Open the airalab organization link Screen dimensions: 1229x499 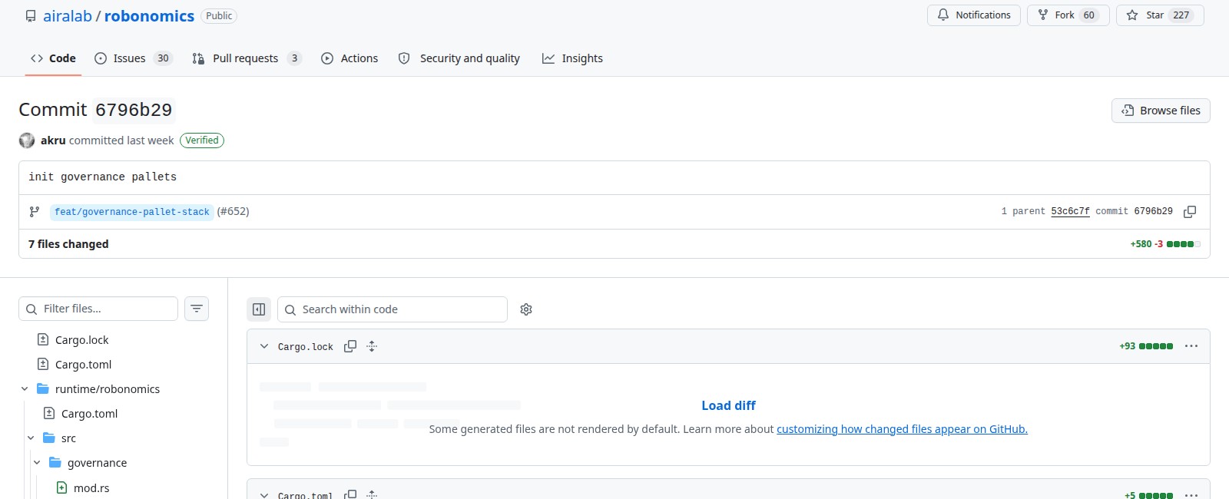68,16
